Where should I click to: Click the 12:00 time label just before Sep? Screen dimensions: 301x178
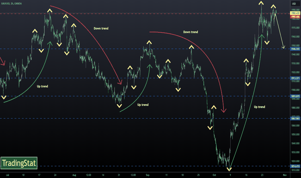(x=133, y=175)
